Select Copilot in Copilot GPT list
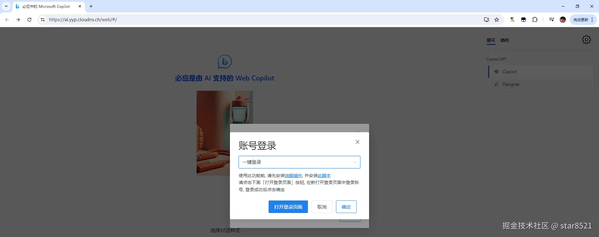599x237 pixels. [x=541, y=72]
